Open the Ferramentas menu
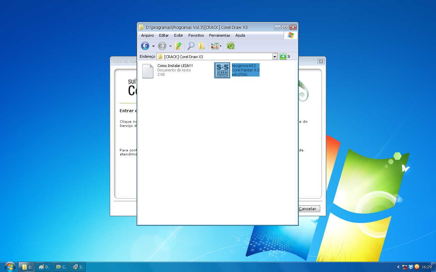This screenshot has height=272, width=436. [x=220, y=35]
